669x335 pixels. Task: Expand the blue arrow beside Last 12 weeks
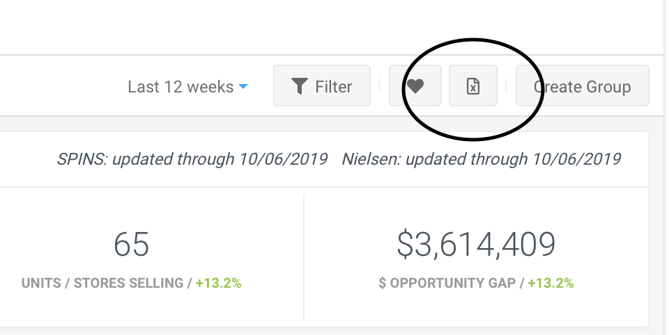(x=243, y=86)
